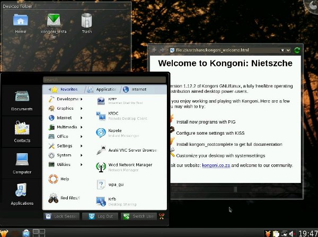The height and width of the screenshot is (237, 318).
Task: Expand the Office submenu
Action: click(66, 136)
